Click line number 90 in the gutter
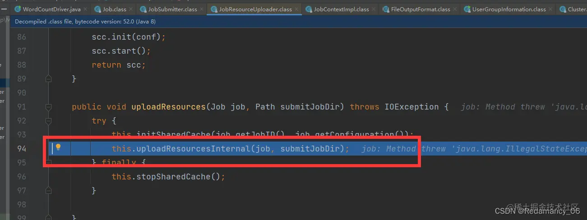 (x=22, y=93)
